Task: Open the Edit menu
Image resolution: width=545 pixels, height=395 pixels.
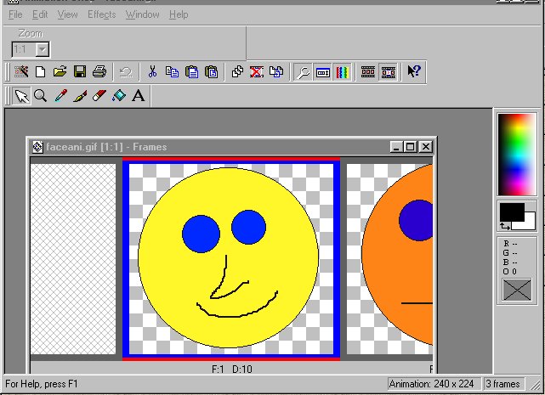Action: (40, 14)
